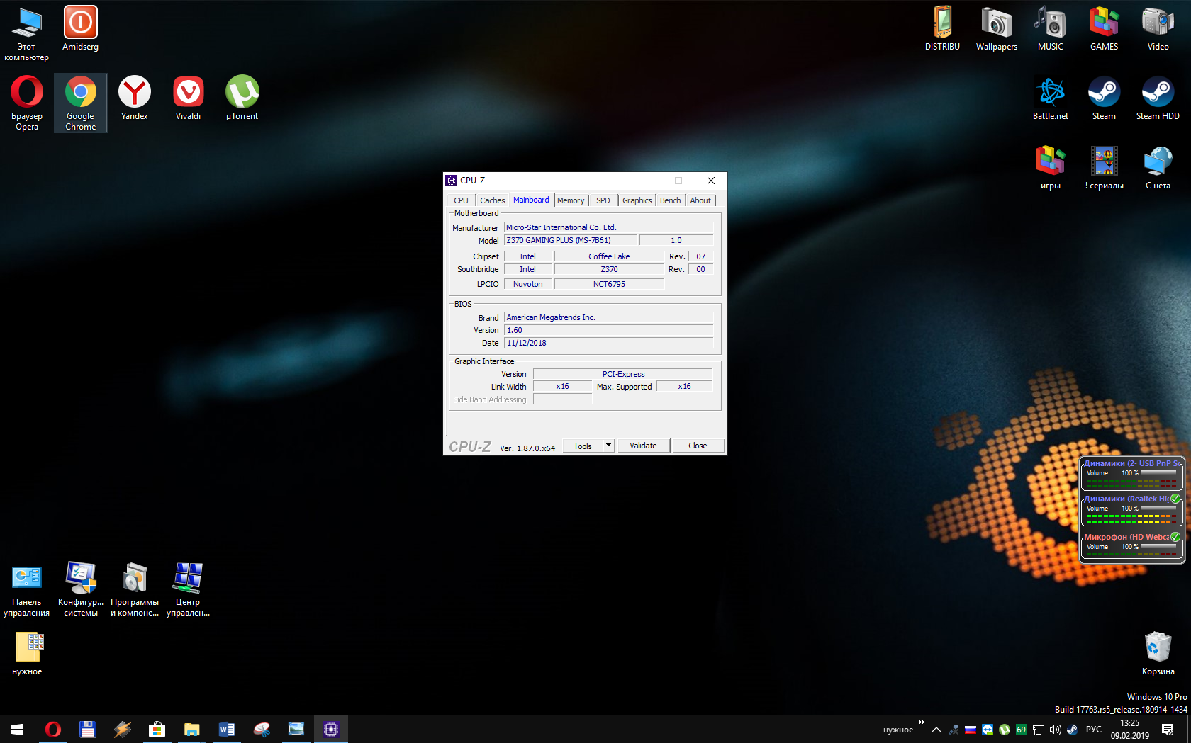Open the Snipping Tool taskbar icon
Image resolution: width=1191 pixels, height=743 pixels.
pyautogui.click(x=262, y=729)
